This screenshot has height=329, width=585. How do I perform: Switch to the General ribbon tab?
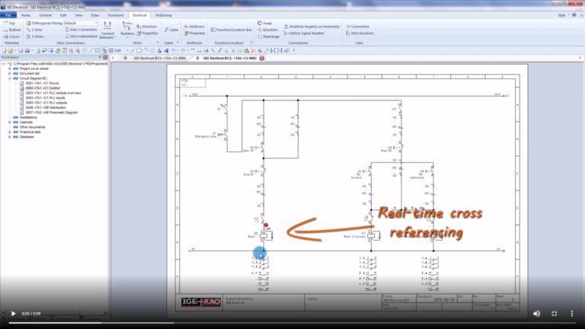[46, 15]
